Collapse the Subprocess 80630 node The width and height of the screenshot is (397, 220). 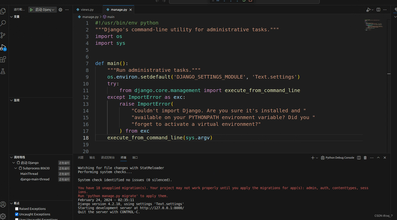pyautogui.click(x=16, y=168)
